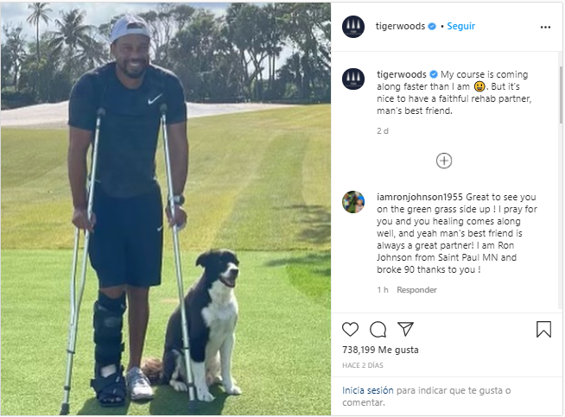Click the comments panel scrollbar

coord(561,96)
